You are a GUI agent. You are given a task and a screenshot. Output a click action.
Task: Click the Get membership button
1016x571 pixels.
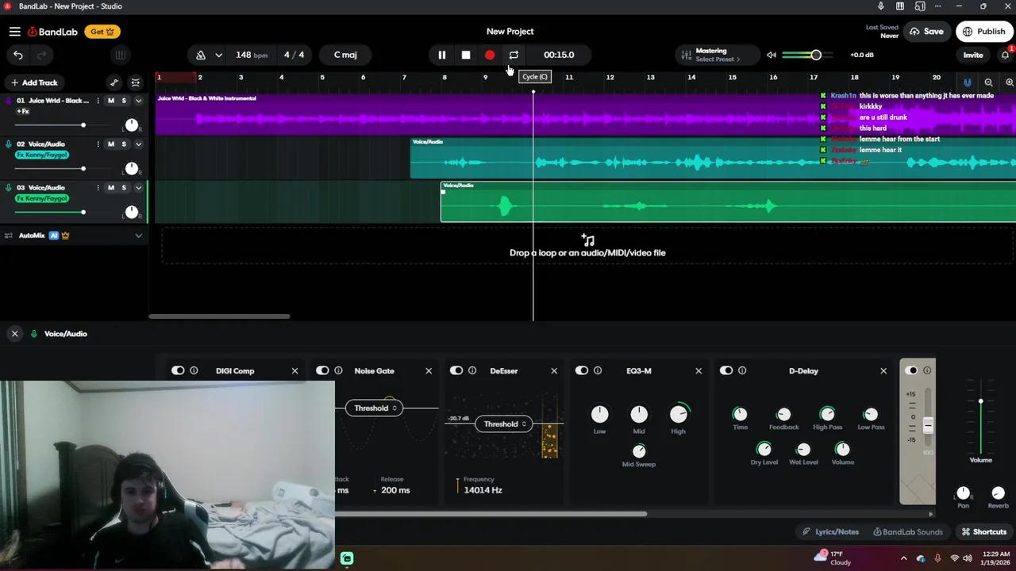103,32
